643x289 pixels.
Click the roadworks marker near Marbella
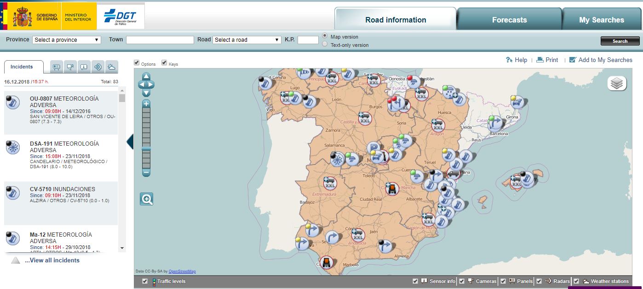coord(326,263)
